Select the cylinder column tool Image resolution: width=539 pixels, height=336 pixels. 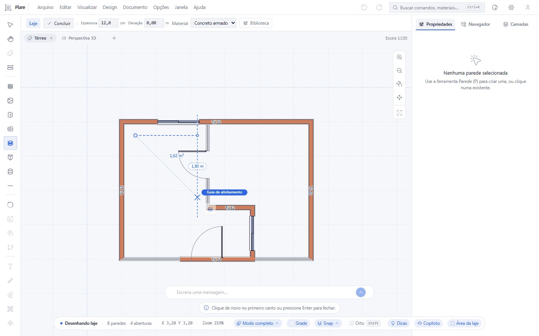click(x=10, y=172)
